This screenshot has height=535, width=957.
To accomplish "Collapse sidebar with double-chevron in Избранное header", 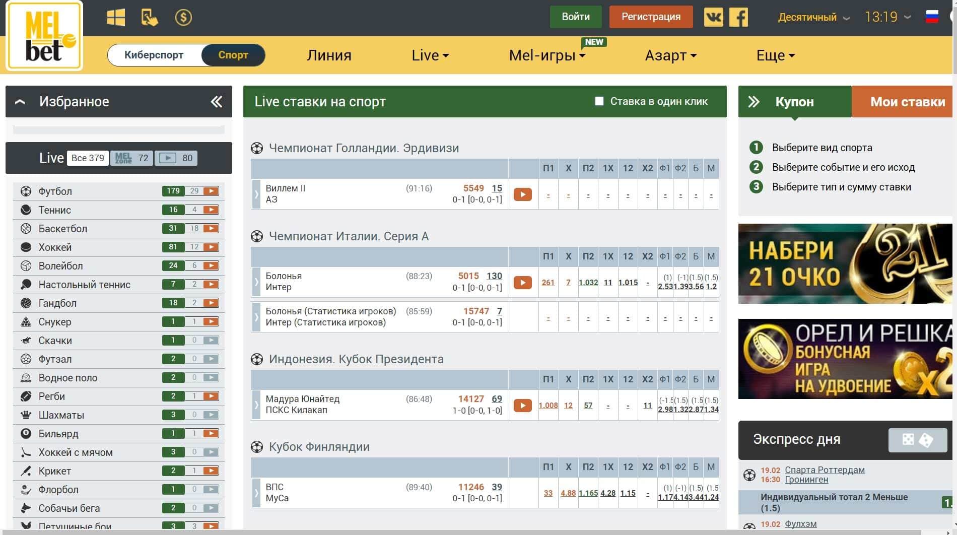I will click(217, 102).
